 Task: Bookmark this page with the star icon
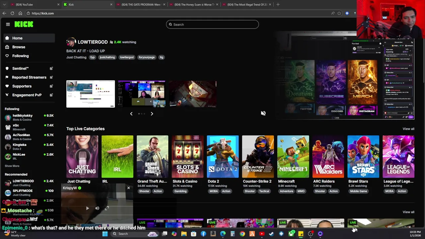[x=339, y=13]
